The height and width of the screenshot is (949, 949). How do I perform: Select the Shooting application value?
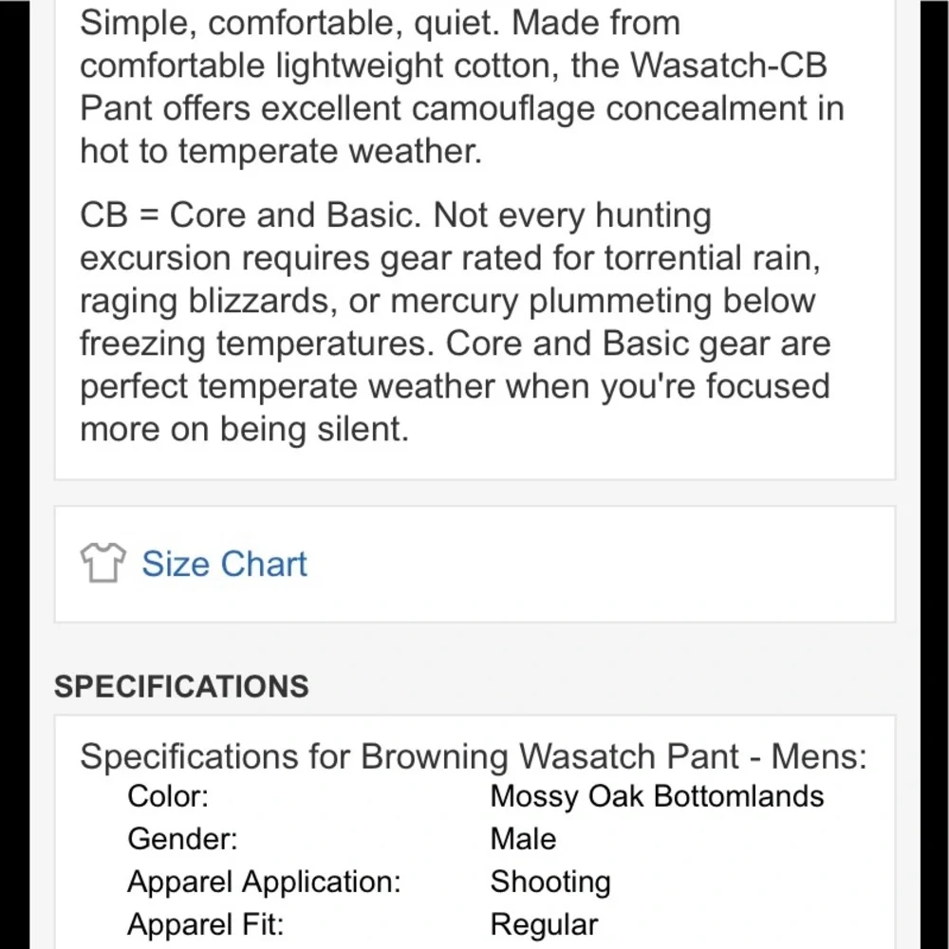(550, 883)
